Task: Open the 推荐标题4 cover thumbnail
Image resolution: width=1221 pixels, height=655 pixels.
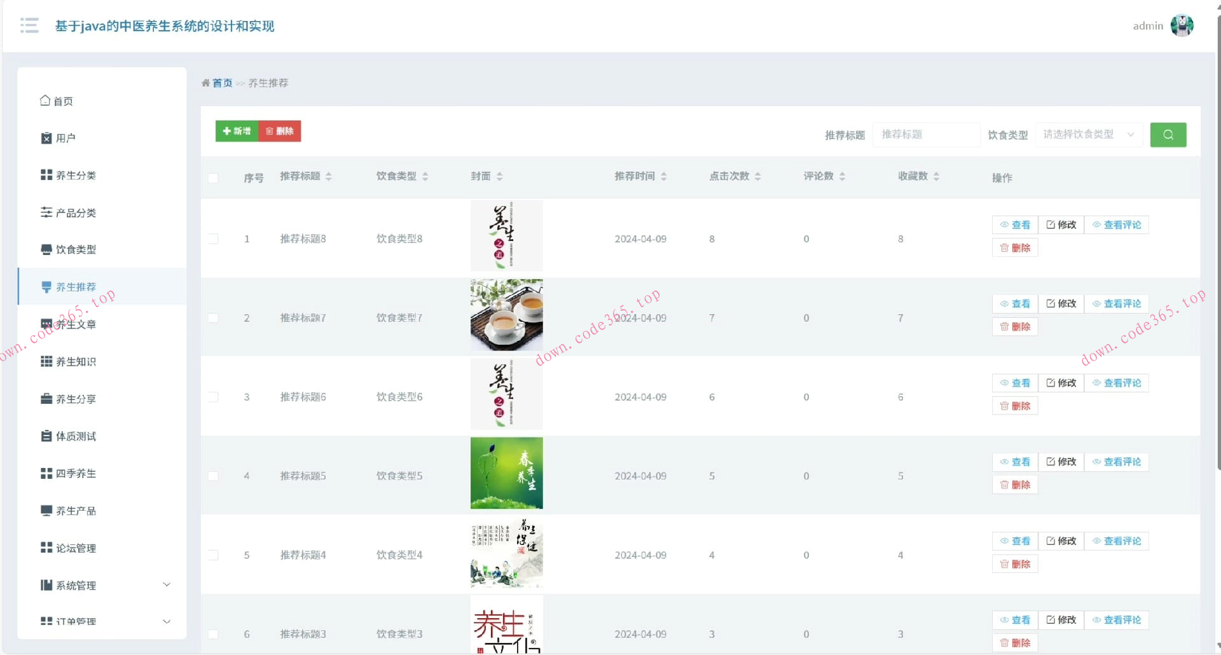Action: coord(507,553)
